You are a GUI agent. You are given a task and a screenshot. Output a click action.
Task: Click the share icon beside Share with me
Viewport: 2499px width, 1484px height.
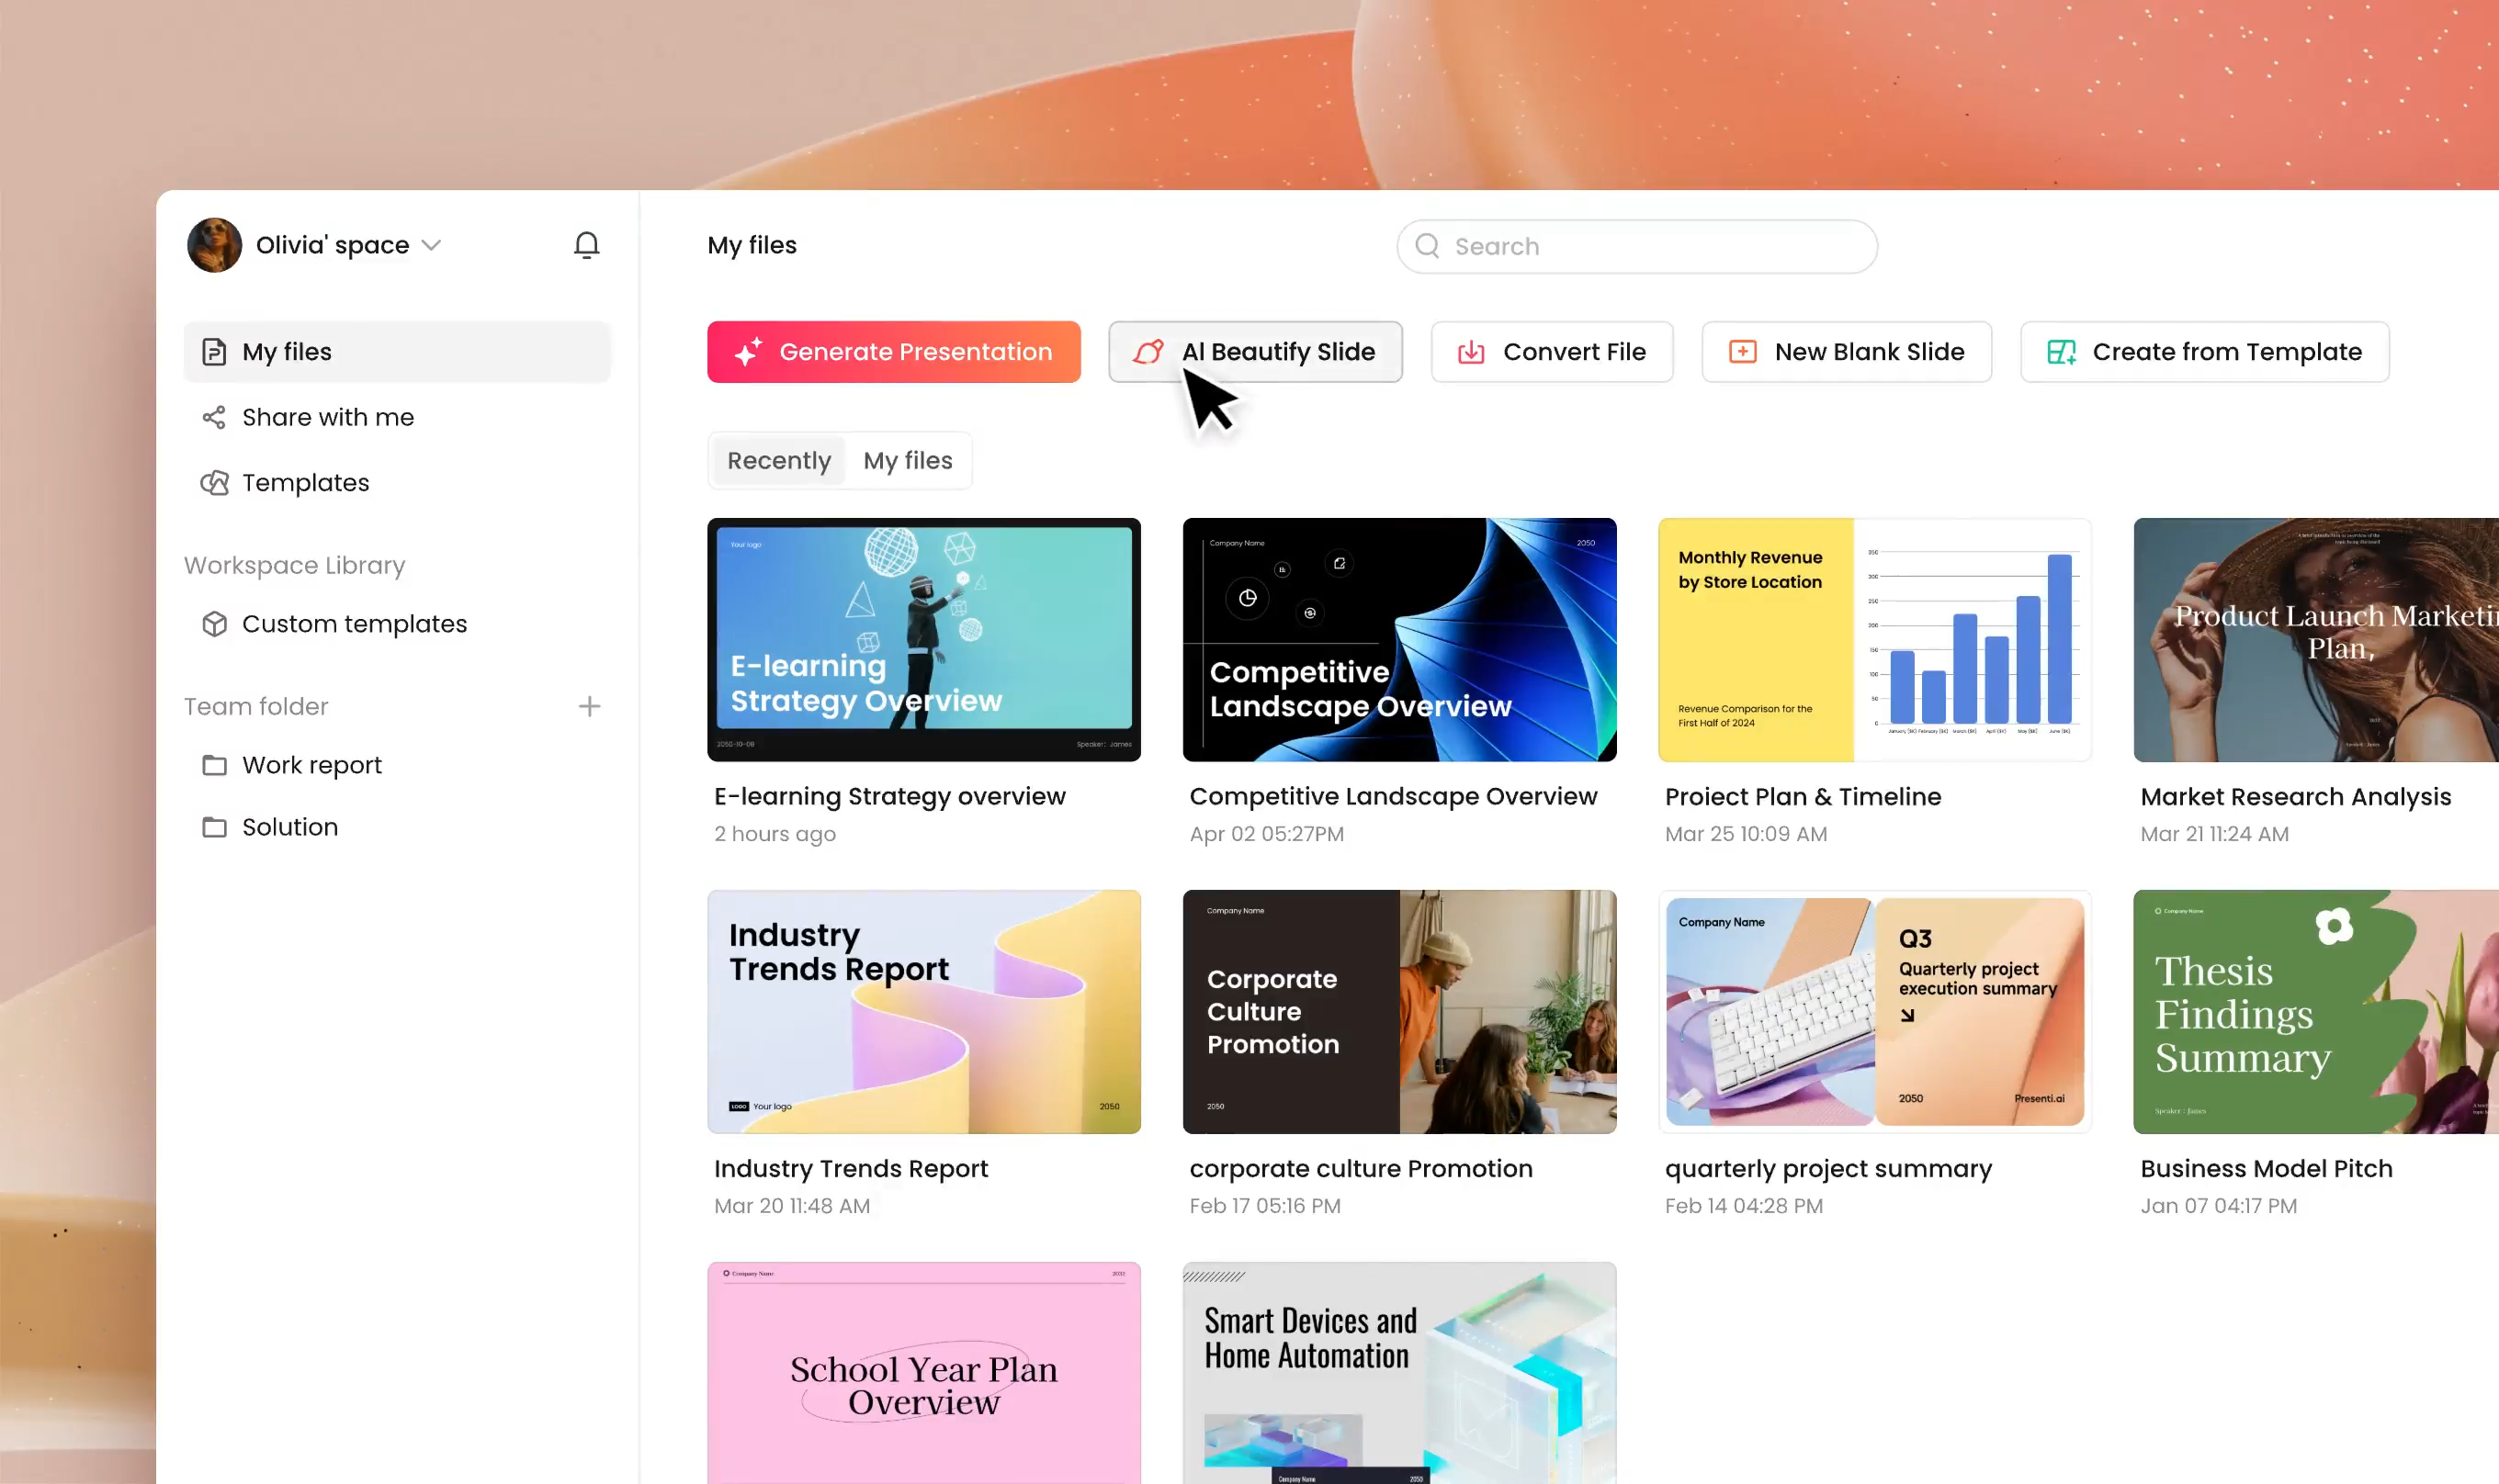click(214, 417)
